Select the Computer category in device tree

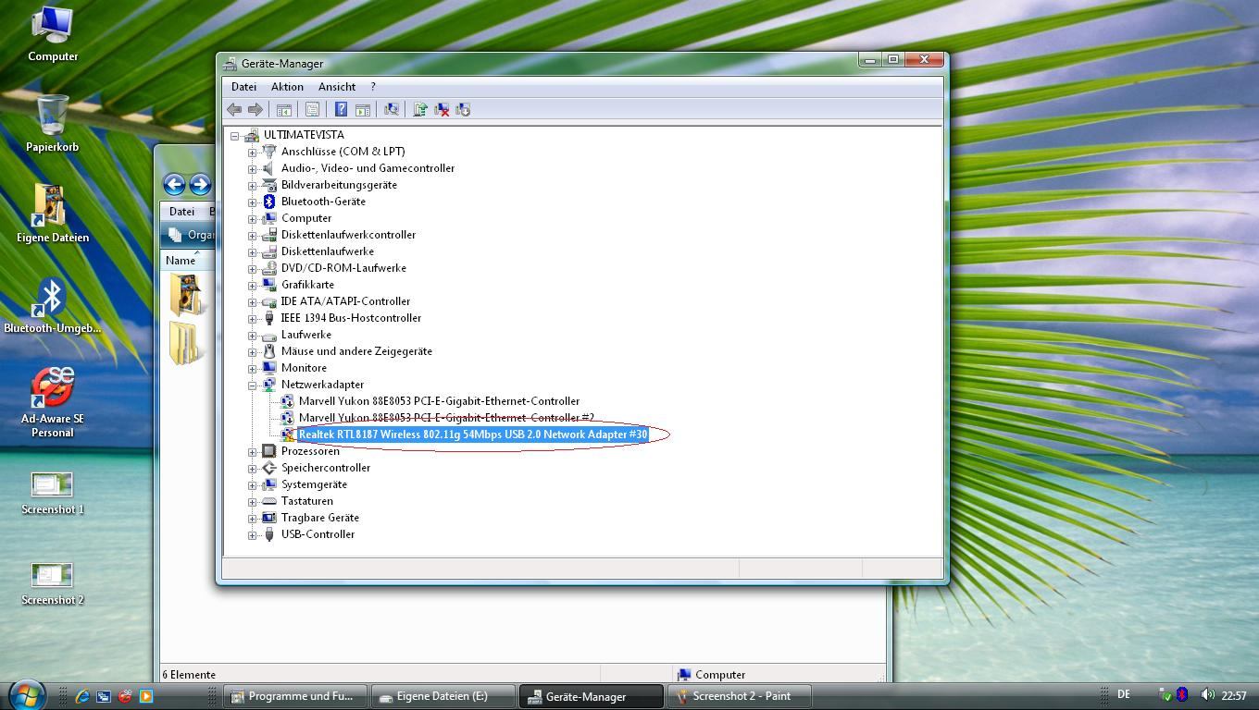tap(306, 218)
